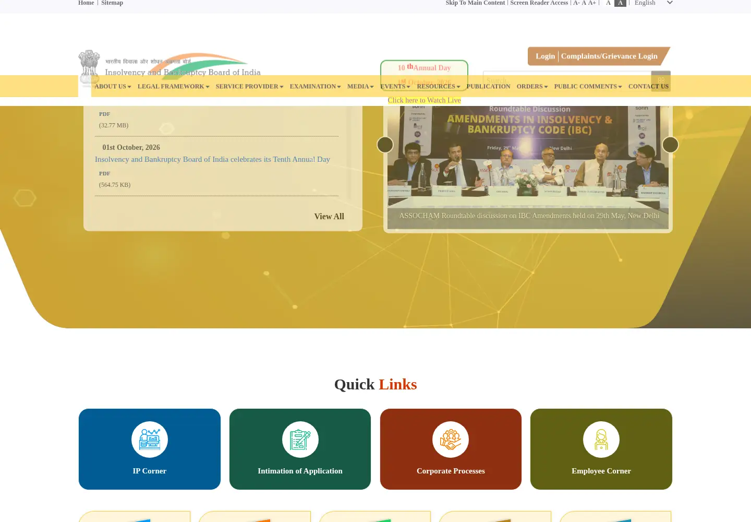Click the Search input field
This screenshot has height=522, width=751.
point(567,81)
